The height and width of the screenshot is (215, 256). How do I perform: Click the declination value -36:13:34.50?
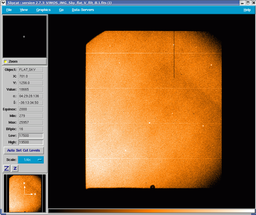[x=31, y=103]
